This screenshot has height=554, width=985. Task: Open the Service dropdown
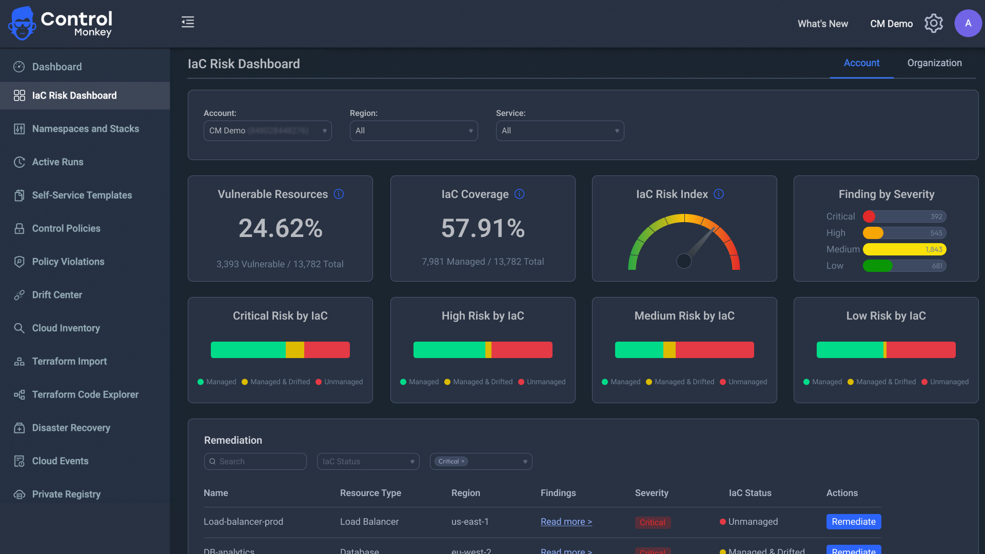click(560, 131)
